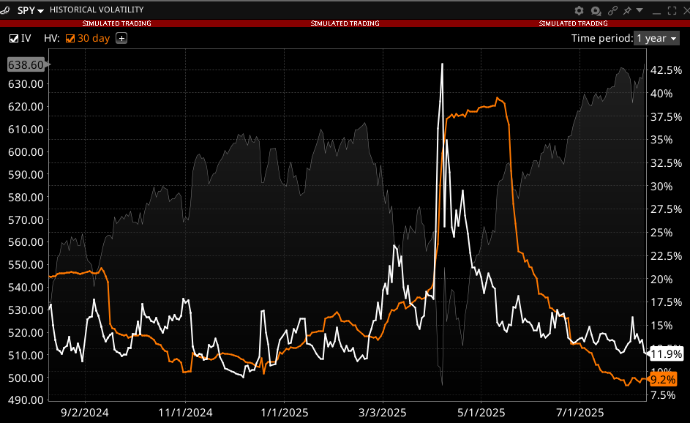Screen dimensions: 690x423
Task: Add another HV period with the plus button
Action: point(121,38)
